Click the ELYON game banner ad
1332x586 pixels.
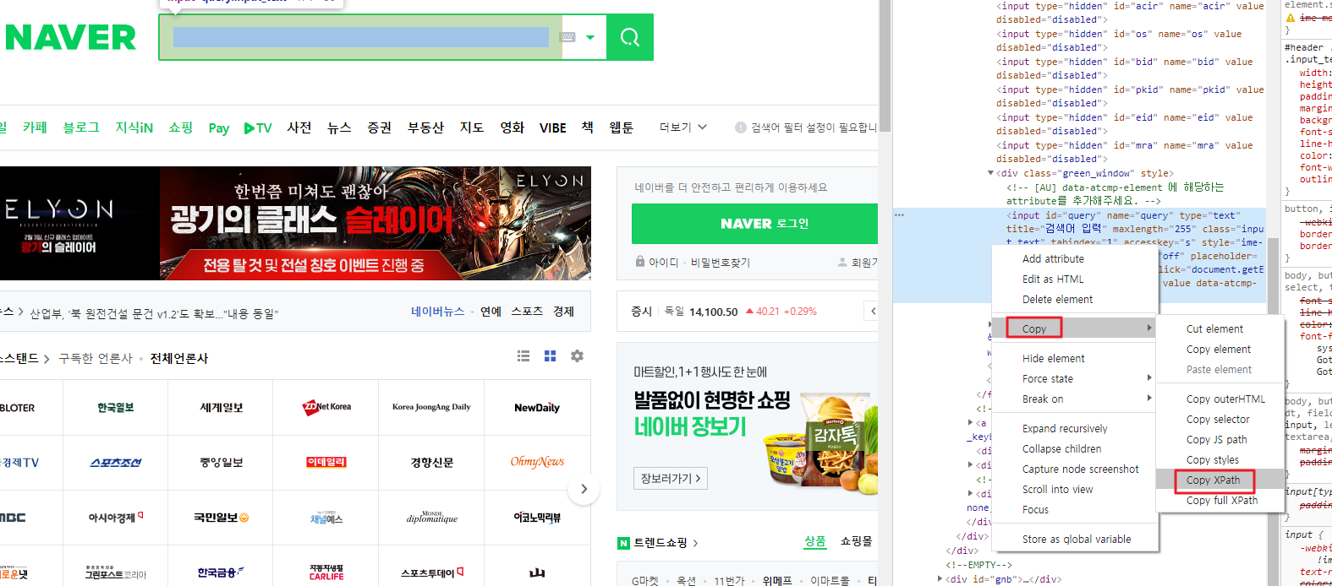(x=295, y=223)
